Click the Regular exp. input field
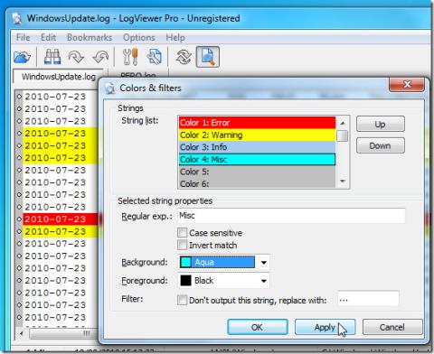434x354 pixels. (291, 216)
